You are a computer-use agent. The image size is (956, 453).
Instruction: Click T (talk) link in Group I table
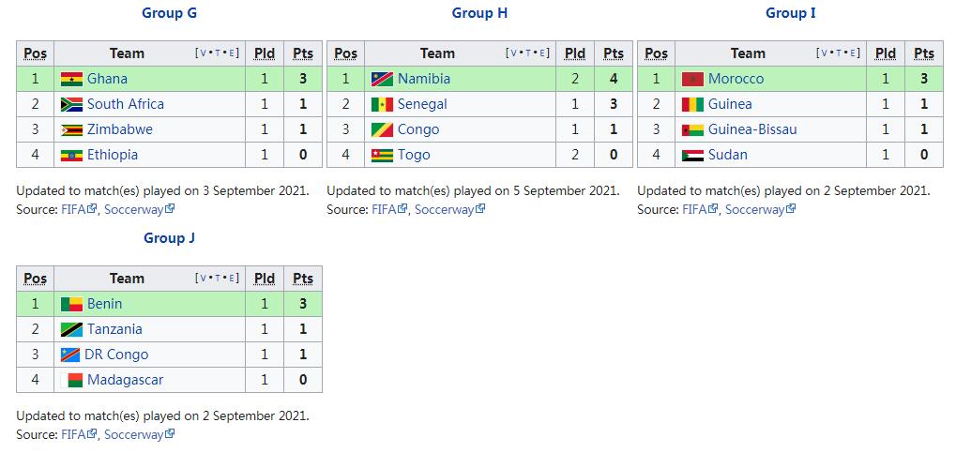[x=839, y=53]
